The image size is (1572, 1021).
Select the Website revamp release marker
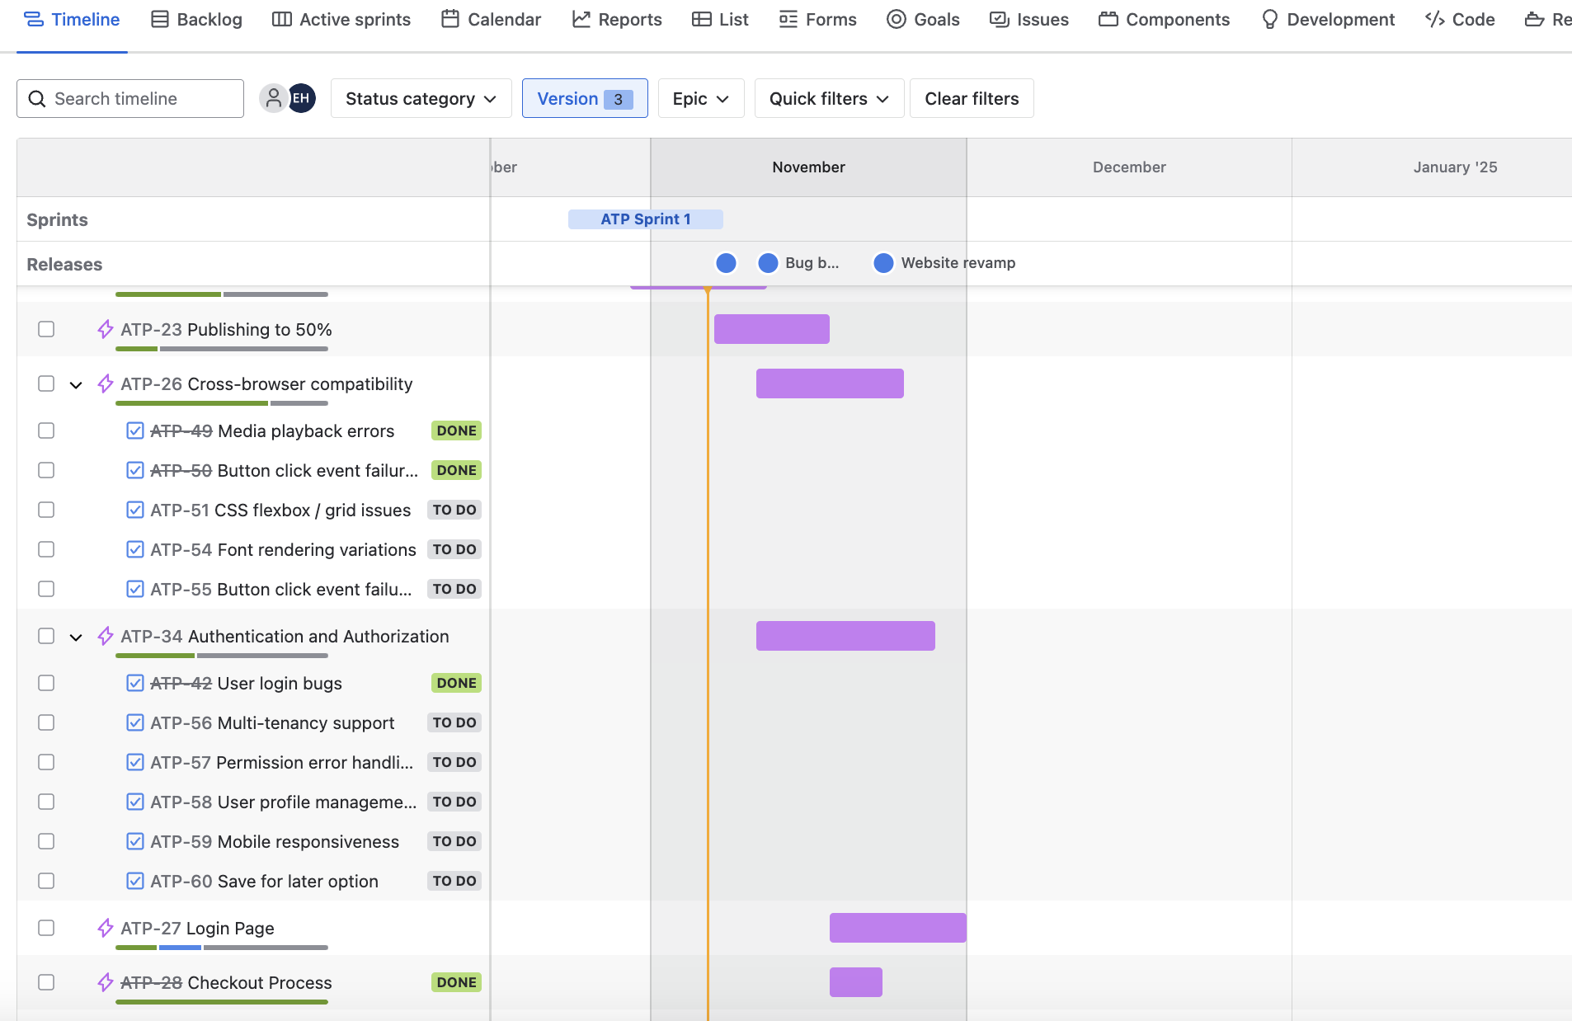pos(883,262)
